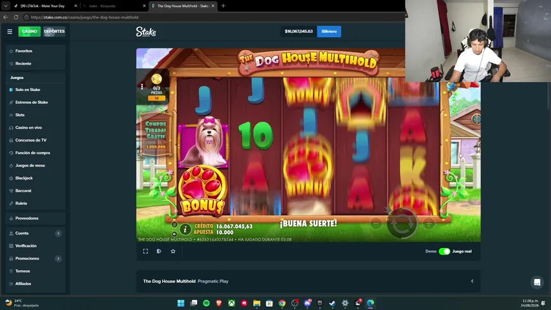Click the Compre Tiradas Gratis sign
Viewport: 551px width, 310px height.
[156, 134]
